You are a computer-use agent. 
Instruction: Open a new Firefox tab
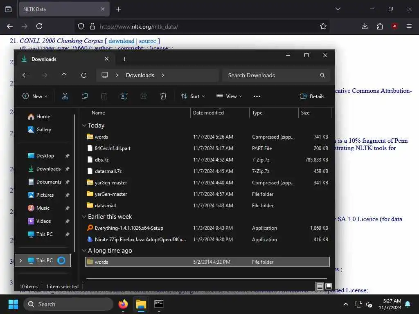(x=118, y=9)
